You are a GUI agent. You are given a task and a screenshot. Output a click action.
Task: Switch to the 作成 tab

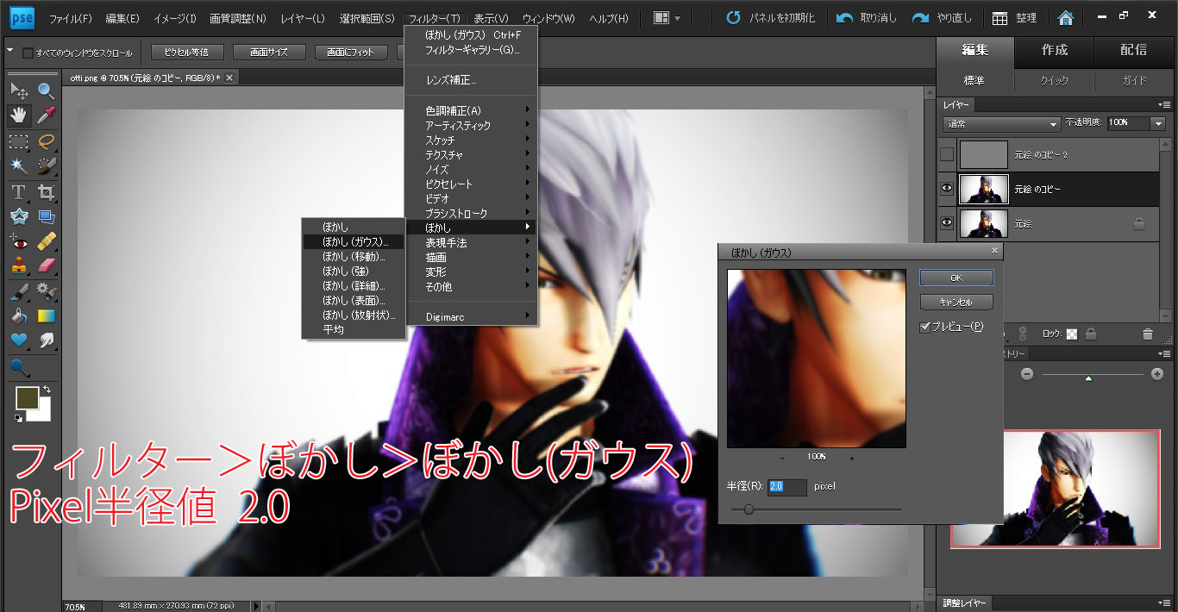click(x=1054, y=50)
